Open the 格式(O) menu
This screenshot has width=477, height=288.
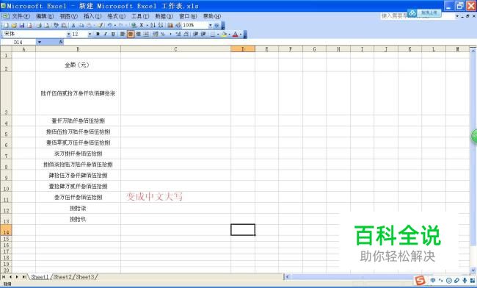(x=116, y=16)
